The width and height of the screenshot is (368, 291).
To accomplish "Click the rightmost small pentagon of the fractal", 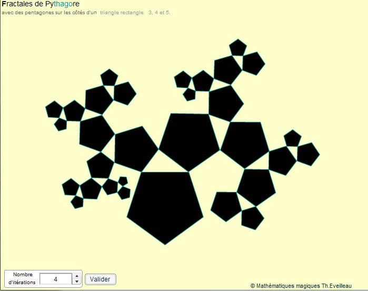I will 307,153.
